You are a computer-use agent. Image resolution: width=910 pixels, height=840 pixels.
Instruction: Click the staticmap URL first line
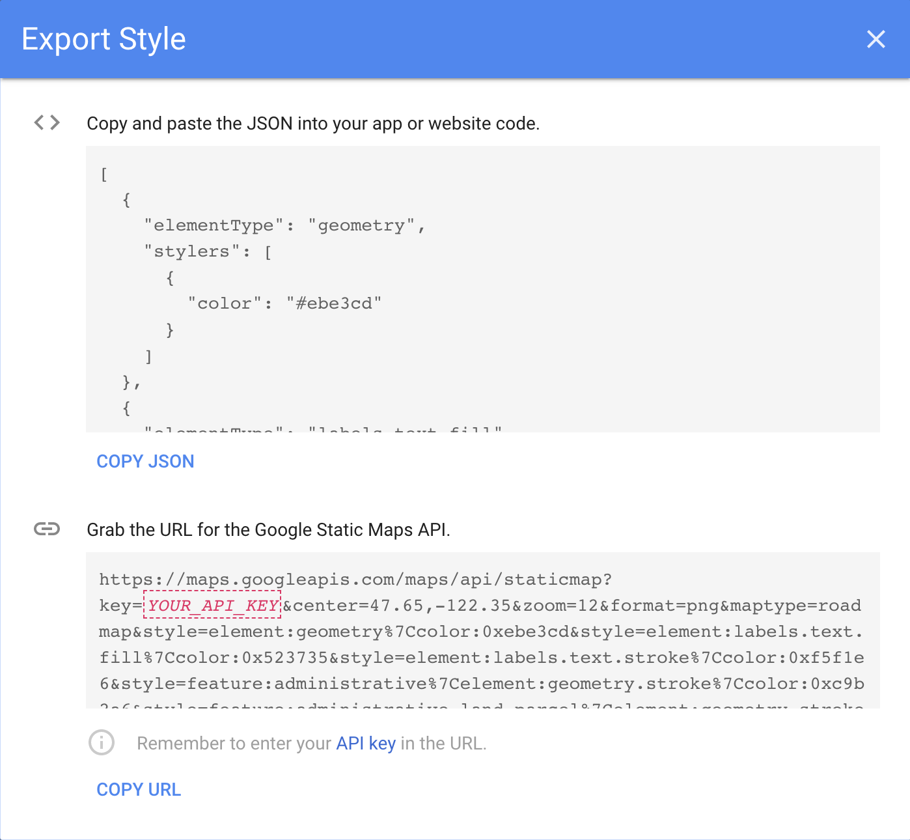click(x=355, y=580)
